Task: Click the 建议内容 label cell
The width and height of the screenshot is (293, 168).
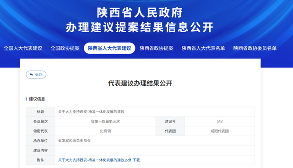Action: 40,151
